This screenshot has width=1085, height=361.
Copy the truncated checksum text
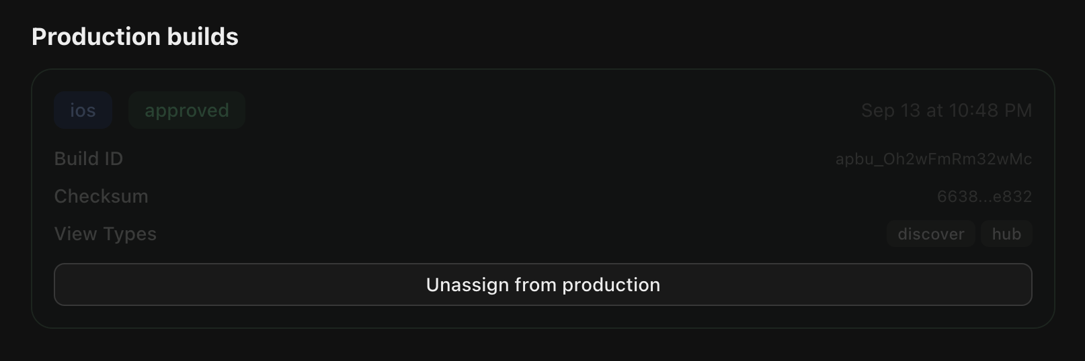pos(984,197)
